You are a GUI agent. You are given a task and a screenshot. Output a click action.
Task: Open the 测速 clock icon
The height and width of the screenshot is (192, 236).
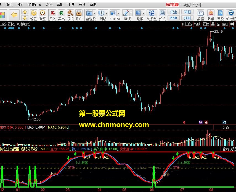coord(43,13)
